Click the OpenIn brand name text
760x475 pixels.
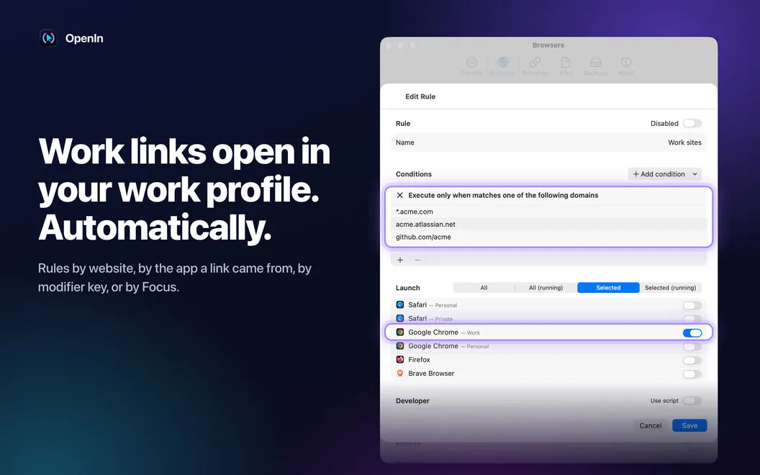pyautogui.click(x=84, y=38)
